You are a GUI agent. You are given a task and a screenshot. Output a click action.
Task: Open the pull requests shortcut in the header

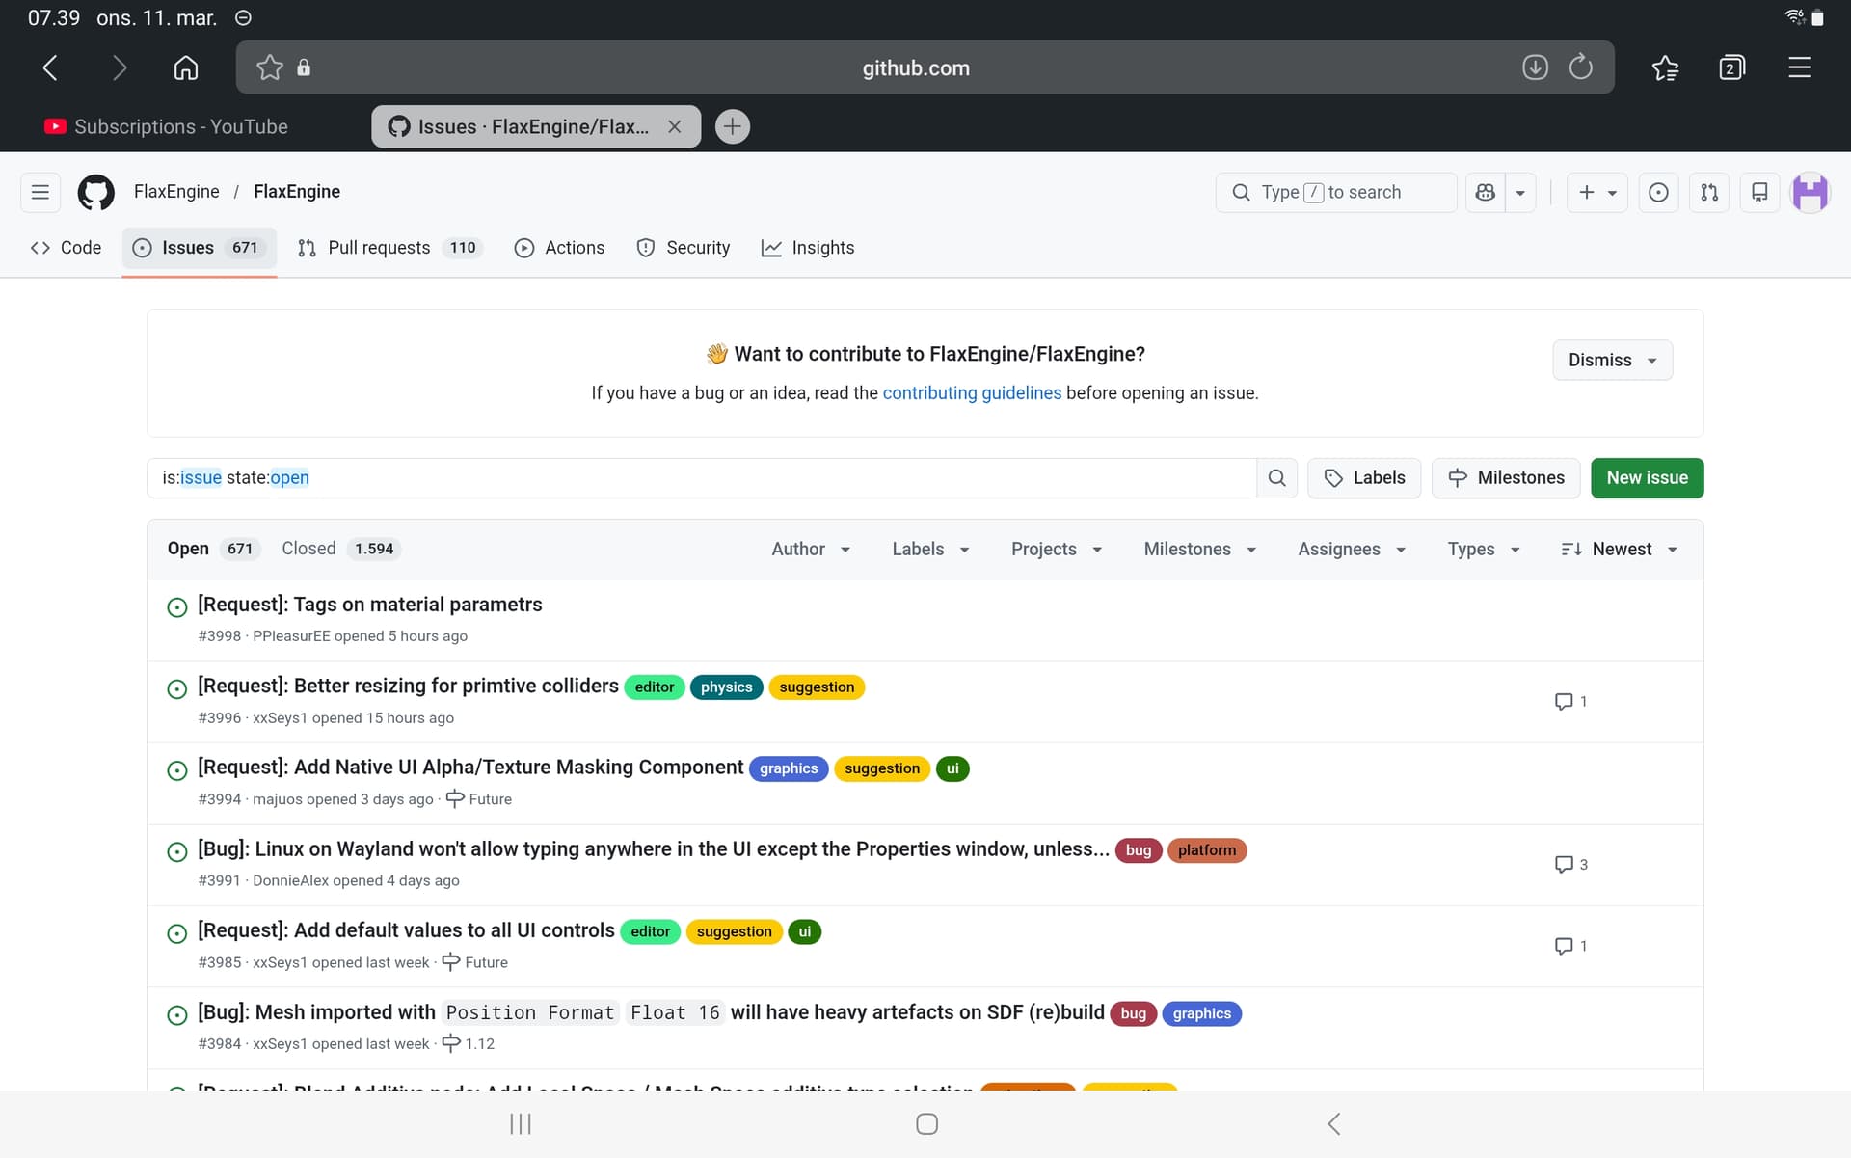click(x=1708, y=192)
